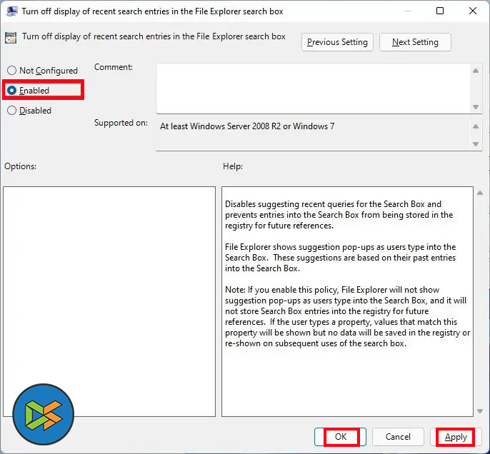Click the policy setting icon beside the heading
Viewport: 490px width, 454px height.
(11, 38)
